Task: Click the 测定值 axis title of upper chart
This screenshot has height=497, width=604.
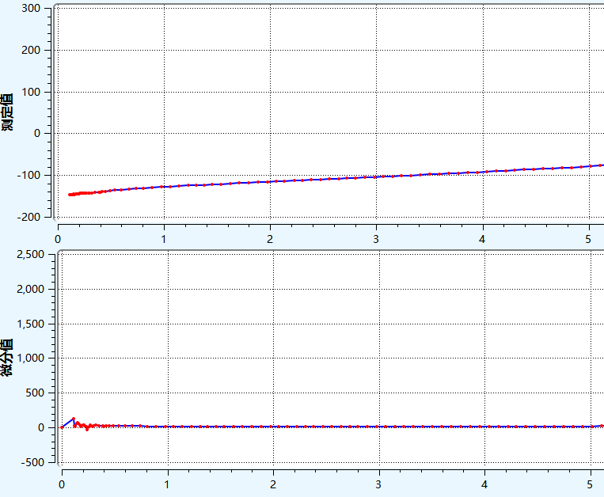Action: click(x=7, y=112)
